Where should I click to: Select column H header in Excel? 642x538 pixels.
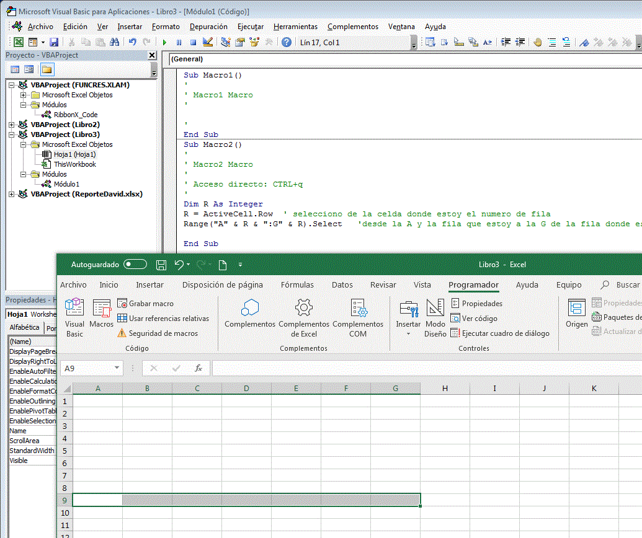(x=445, y=388)
